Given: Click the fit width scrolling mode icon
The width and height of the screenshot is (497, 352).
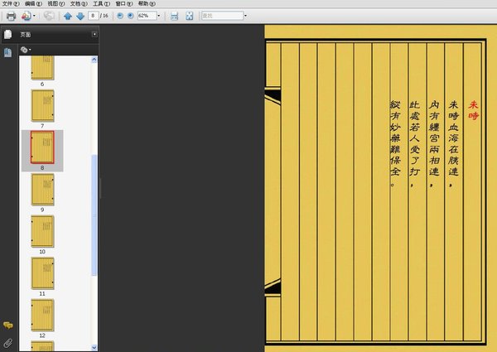Looking at the screenshot, I should [174, 16].
